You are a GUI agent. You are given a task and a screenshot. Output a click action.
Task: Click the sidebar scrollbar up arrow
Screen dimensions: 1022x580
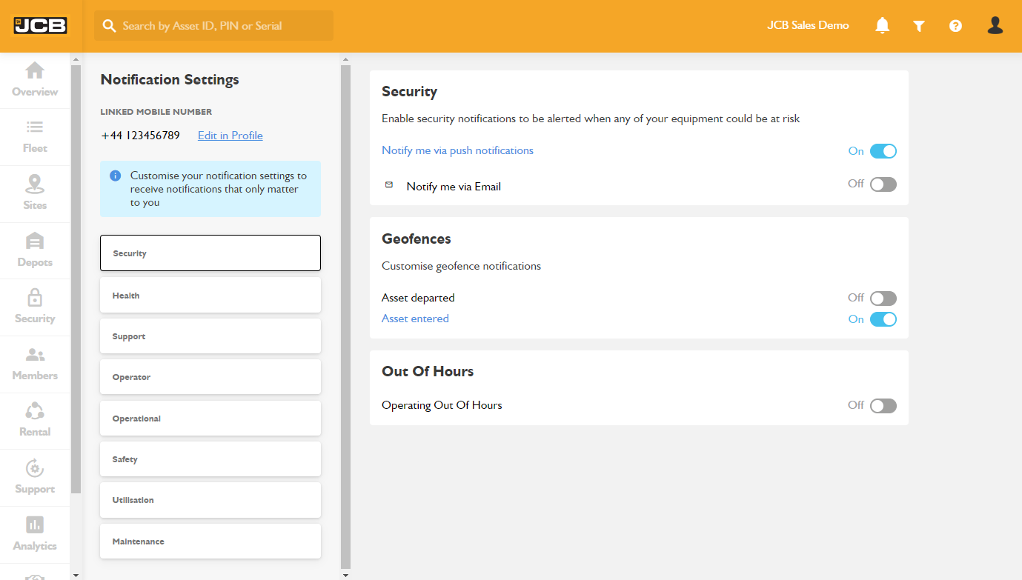coord(76,59)
